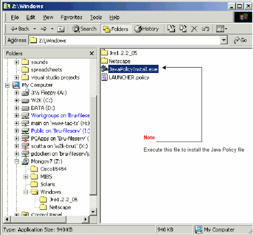The width and height of the screenshot is (253, 235).
Task: Close the Folders pane
Action: [92, 53]
